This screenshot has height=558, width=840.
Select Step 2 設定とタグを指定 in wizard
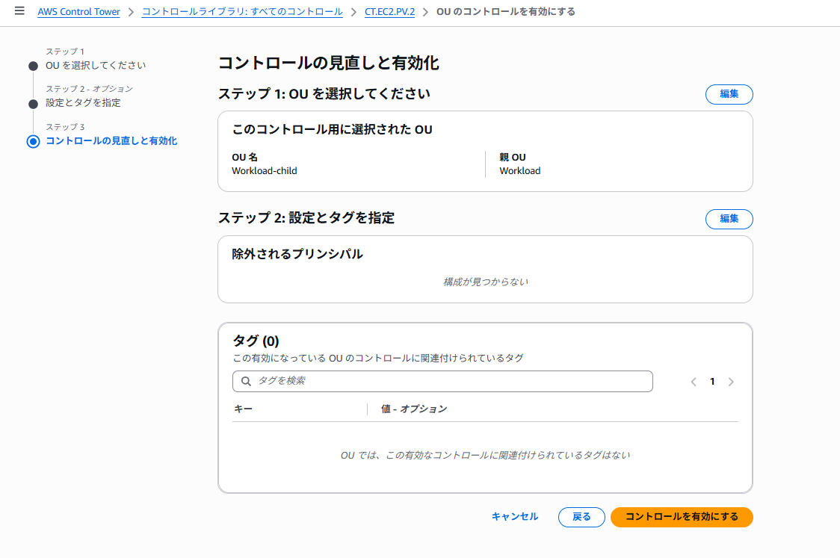(x=83, y=103)
